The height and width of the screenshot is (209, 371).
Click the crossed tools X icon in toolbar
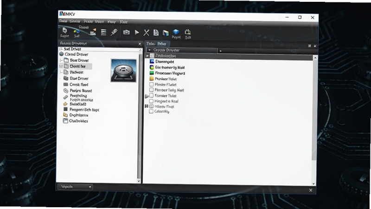146,33
